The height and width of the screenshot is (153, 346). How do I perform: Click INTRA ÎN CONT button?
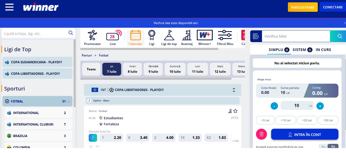pos(305,134)
